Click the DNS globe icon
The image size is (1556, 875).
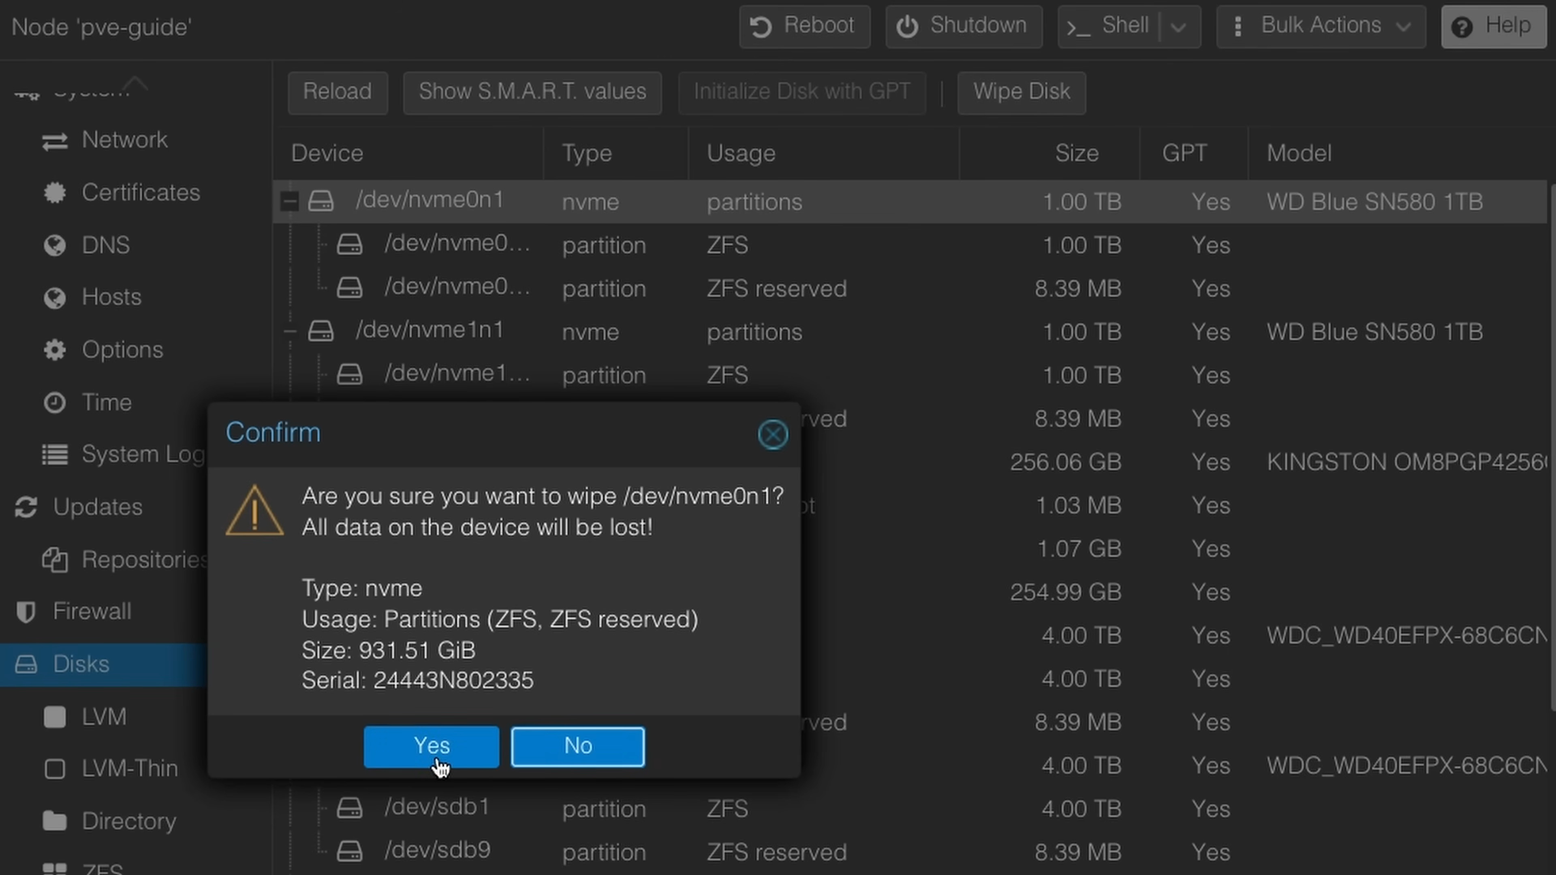point(54,245)
